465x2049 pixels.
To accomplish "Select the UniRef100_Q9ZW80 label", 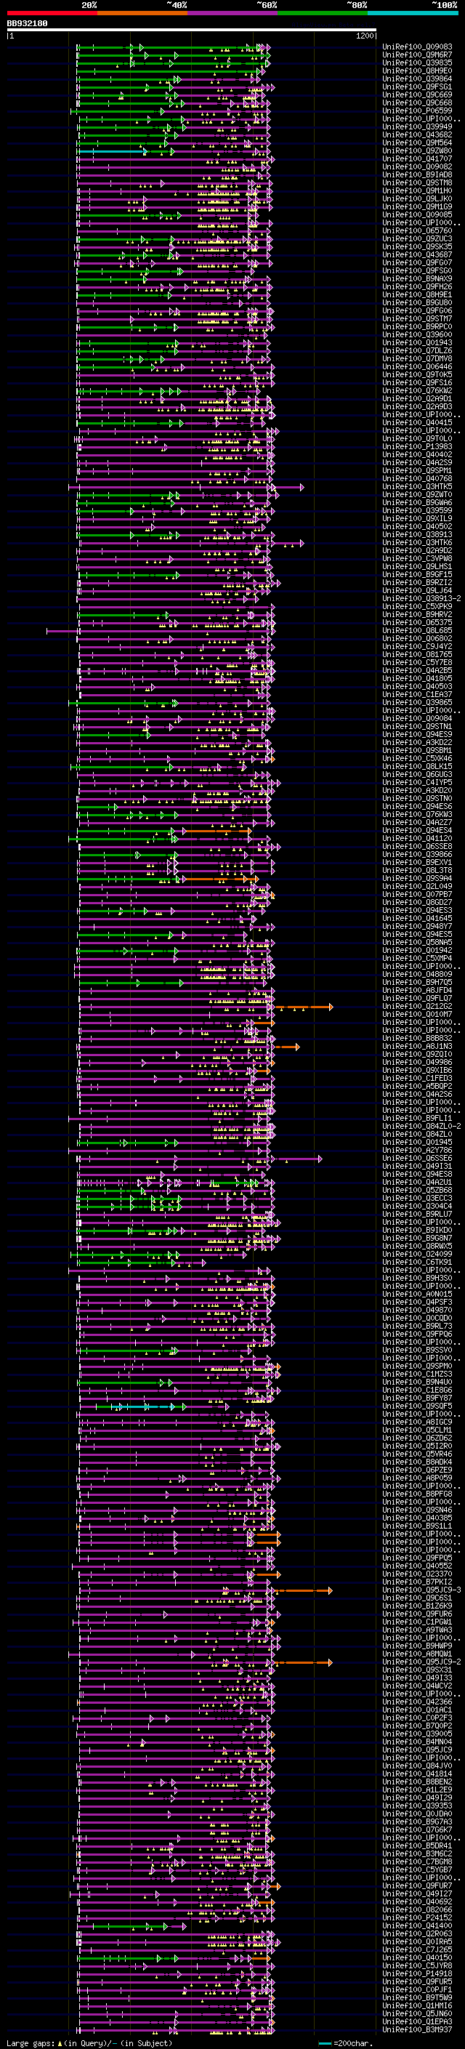I will point(417,151).
